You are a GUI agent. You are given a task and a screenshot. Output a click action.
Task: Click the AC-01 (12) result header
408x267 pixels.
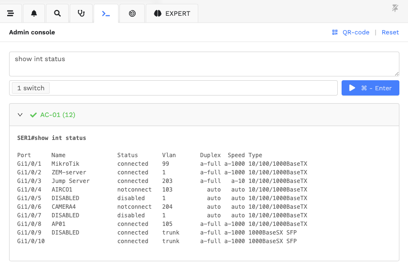pos(204,115)
